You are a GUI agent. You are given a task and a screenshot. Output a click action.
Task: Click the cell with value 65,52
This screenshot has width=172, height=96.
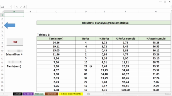click(x=155, y=70)
